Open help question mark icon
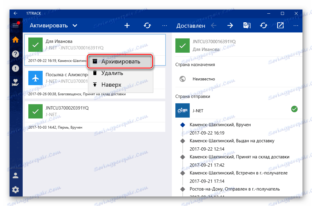 point(16,54)
